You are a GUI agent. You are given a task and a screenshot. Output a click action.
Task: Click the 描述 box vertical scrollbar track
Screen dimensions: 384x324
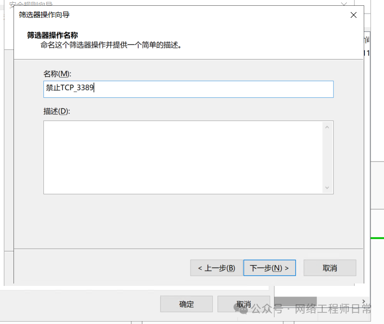pos(327,157)
